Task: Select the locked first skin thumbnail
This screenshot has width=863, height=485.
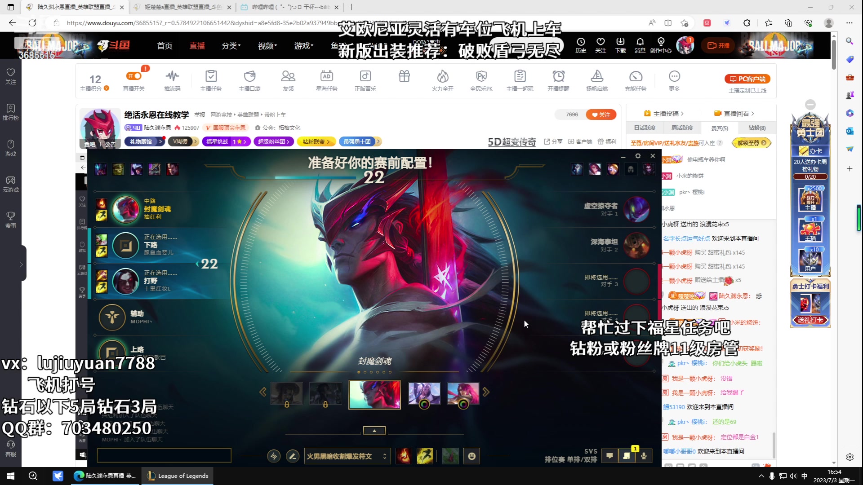Action: pyautogui.click(x=286, y=394)
